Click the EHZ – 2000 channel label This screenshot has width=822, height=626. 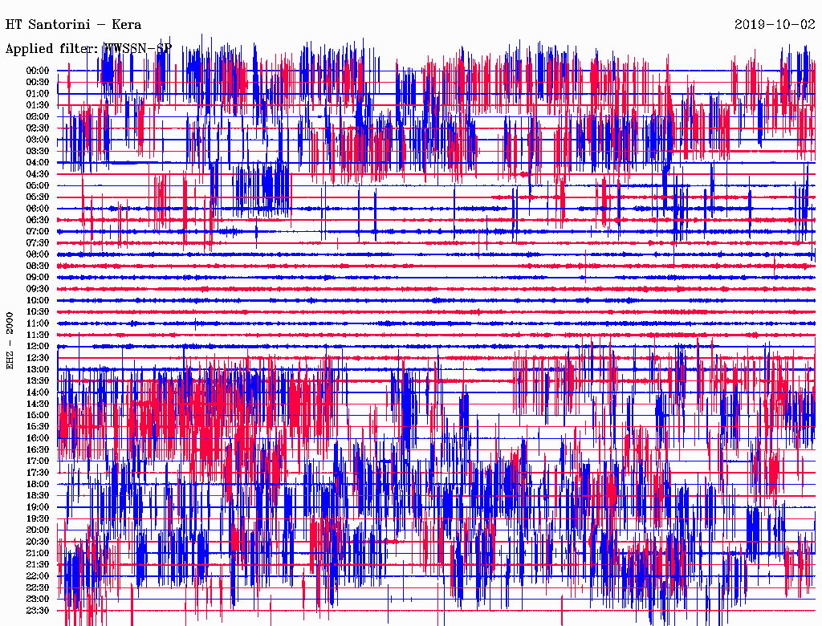coord(10,341)
